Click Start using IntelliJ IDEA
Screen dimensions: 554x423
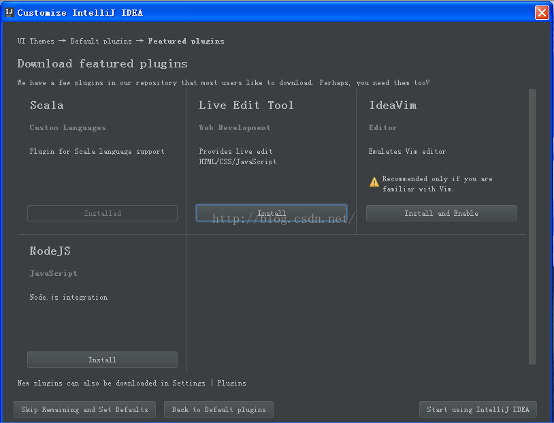click(478, 409)
